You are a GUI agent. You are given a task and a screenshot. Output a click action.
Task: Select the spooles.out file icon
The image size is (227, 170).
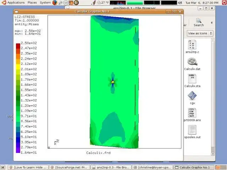tap(192, 130)
